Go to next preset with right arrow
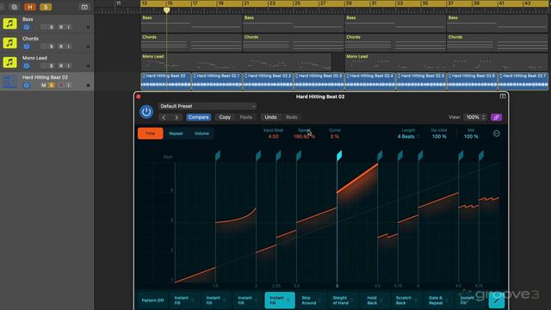The width and height of the screenshot is (551, 310). pos(176,117)
